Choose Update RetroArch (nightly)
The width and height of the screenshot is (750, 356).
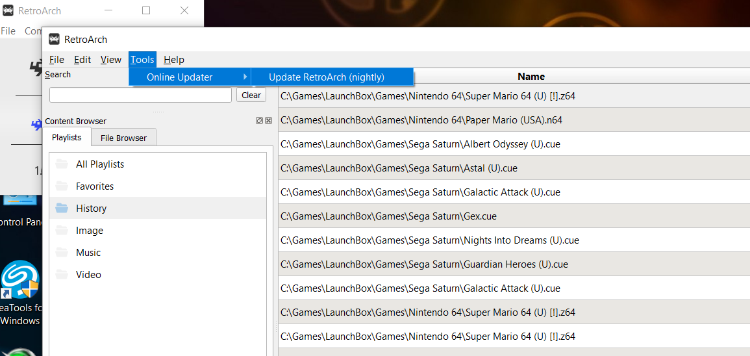pyautogui.click(x=332, y=77)
